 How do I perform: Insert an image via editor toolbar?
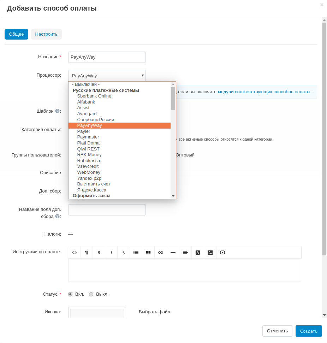(x=210, y=253)
